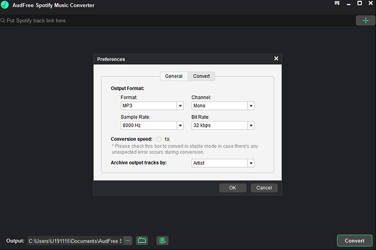Click the search magnifier icon
The image size is (376, 250).
click(x=3, y=21)
